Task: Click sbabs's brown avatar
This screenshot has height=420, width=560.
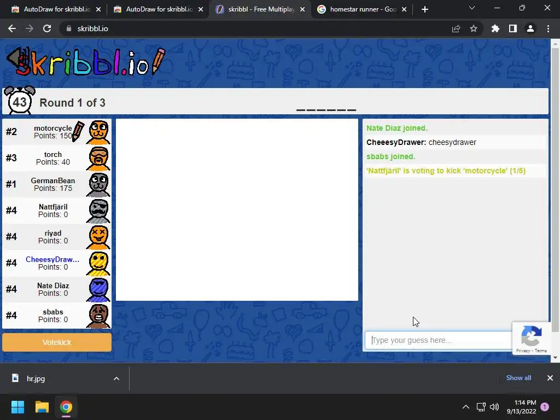Action: pos(98,316)
